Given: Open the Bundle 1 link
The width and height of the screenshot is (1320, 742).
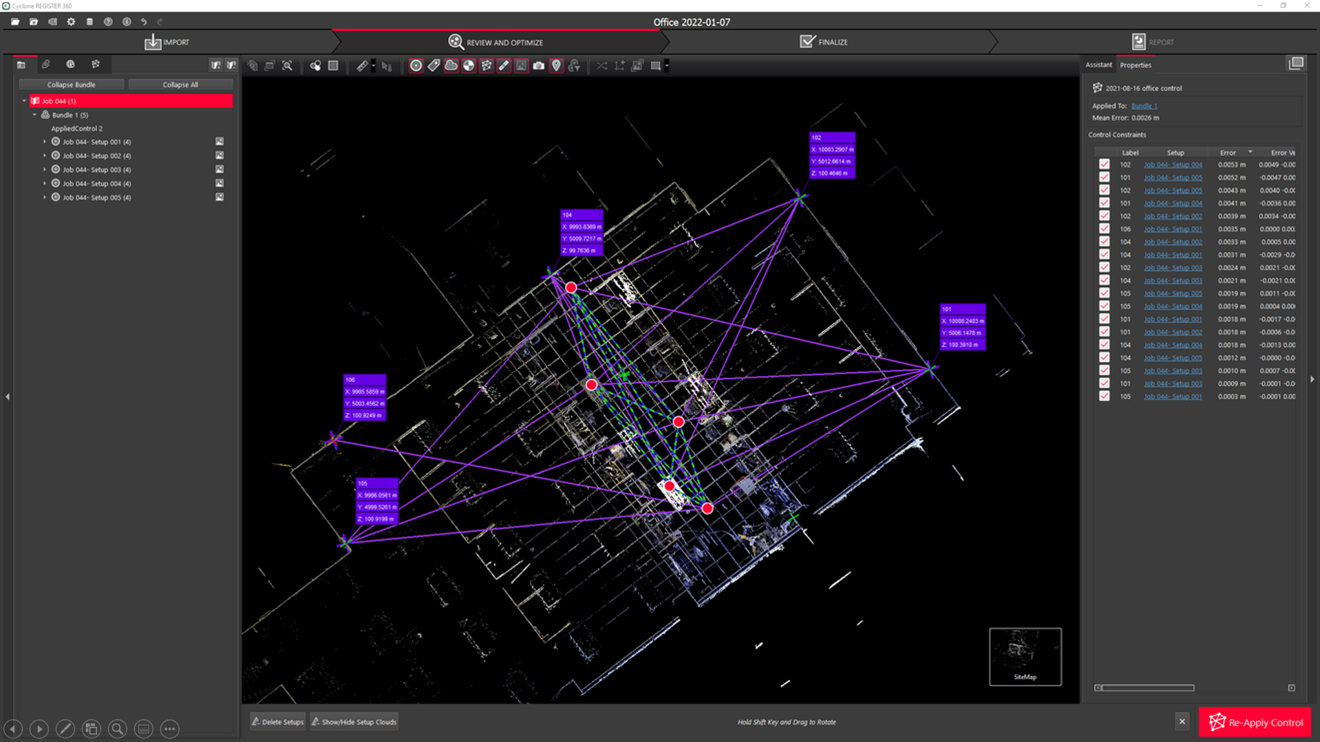Looking at the screenshot, I should coord(1144,106).
